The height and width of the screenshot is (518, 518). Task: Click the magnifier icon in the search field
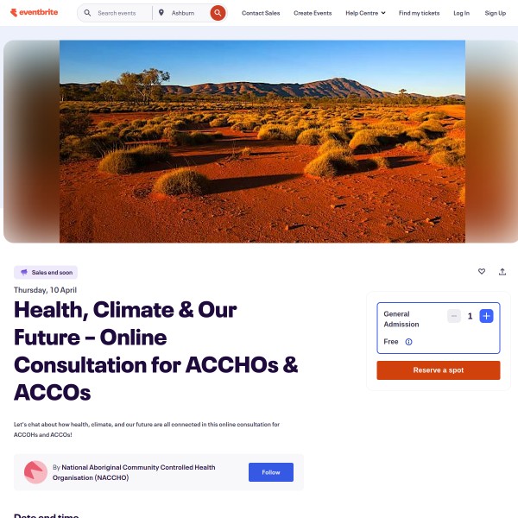coord(87,13)
